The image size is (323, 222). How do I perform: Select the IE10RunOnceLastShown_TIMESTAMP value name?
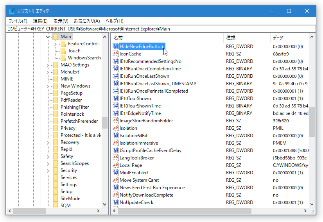coord(158,83)
